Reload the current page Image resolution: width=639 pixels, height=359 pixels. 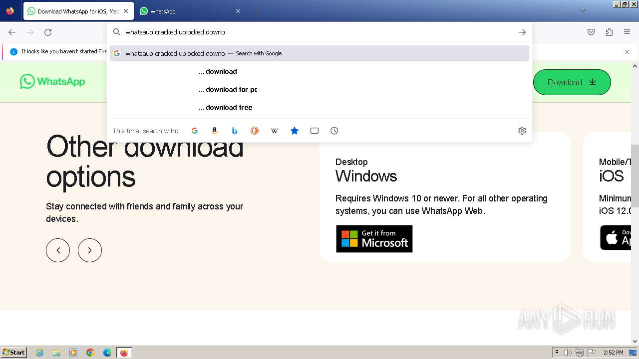[48, 32]
